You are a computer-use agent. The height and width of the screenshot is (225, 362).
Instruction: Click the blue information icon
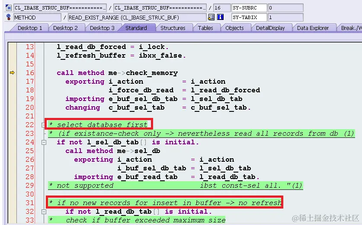tap(221, 17)
